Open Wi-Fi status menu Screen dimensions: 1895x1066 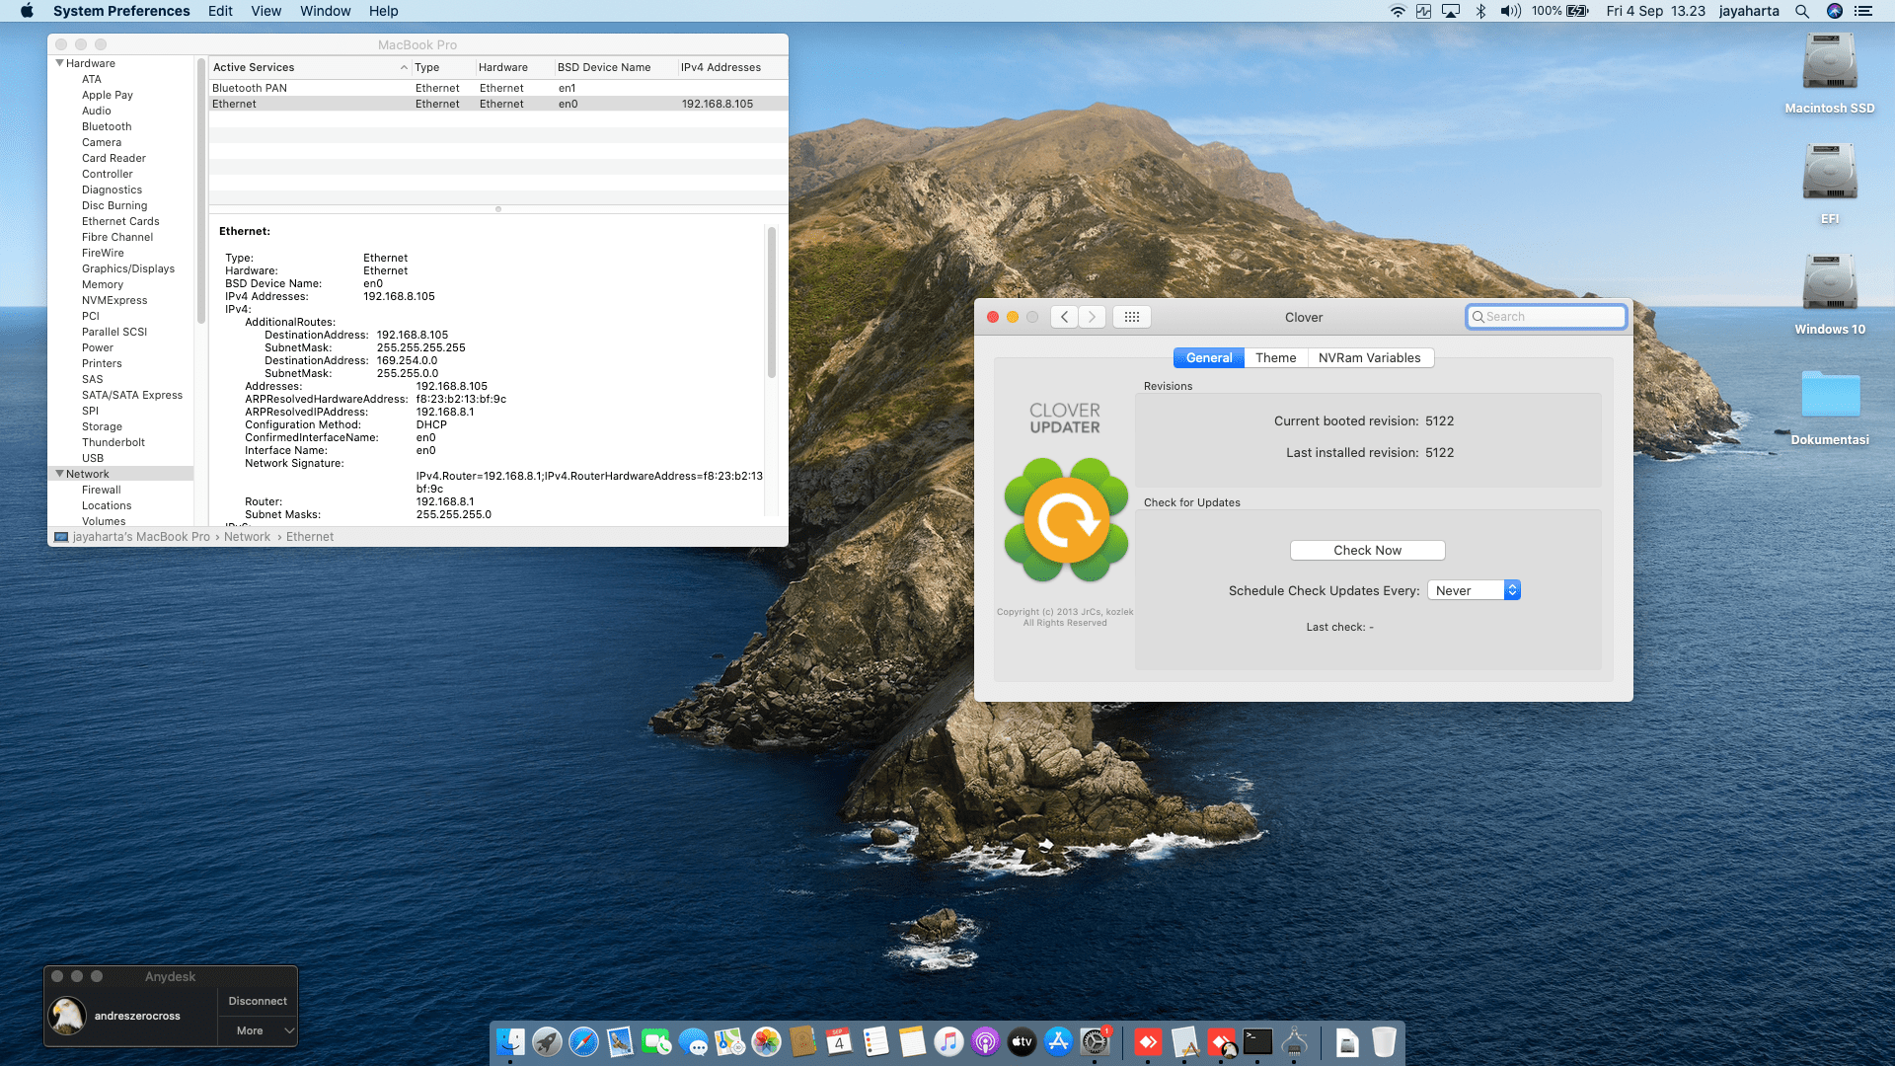[1398, 11]
